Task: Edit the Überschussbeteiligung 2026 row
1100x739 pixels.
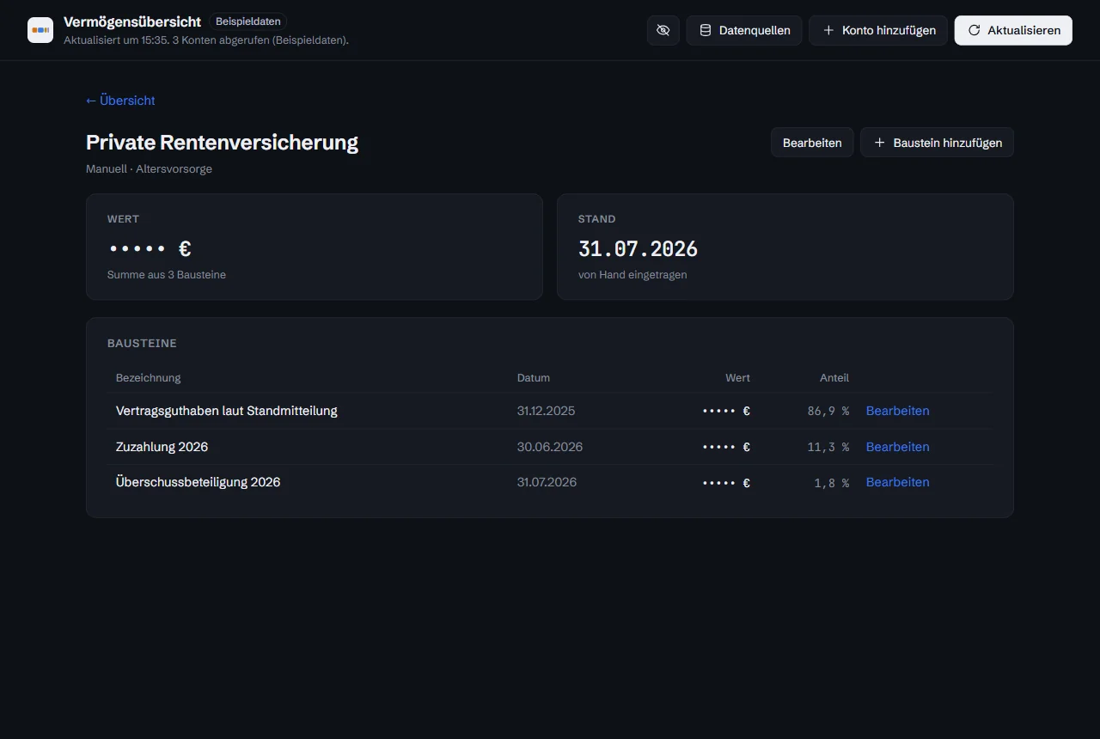Action: coord(897,482)
